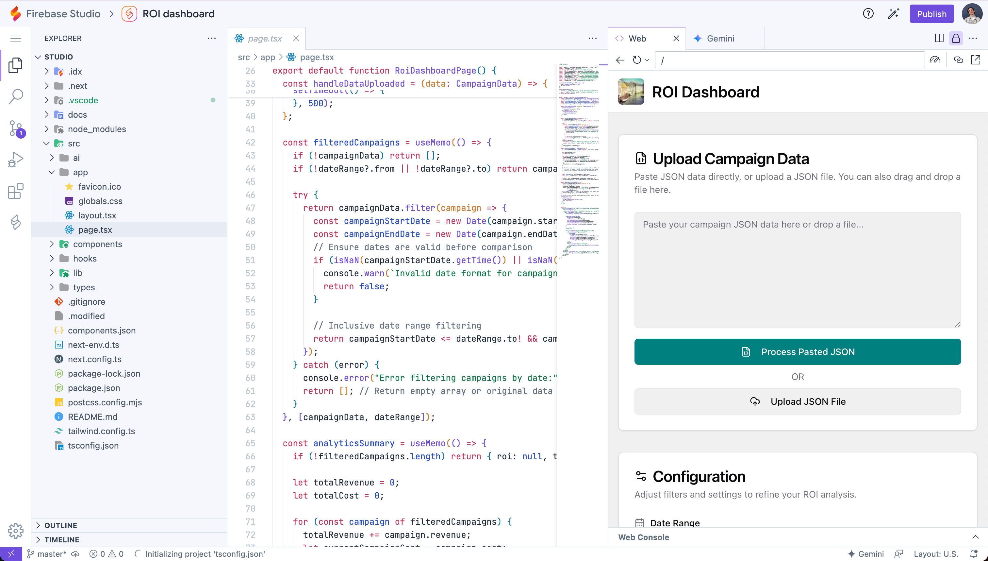Click the ROI Dashboard app logo image

pyautogui.click(x=631, y=92)
